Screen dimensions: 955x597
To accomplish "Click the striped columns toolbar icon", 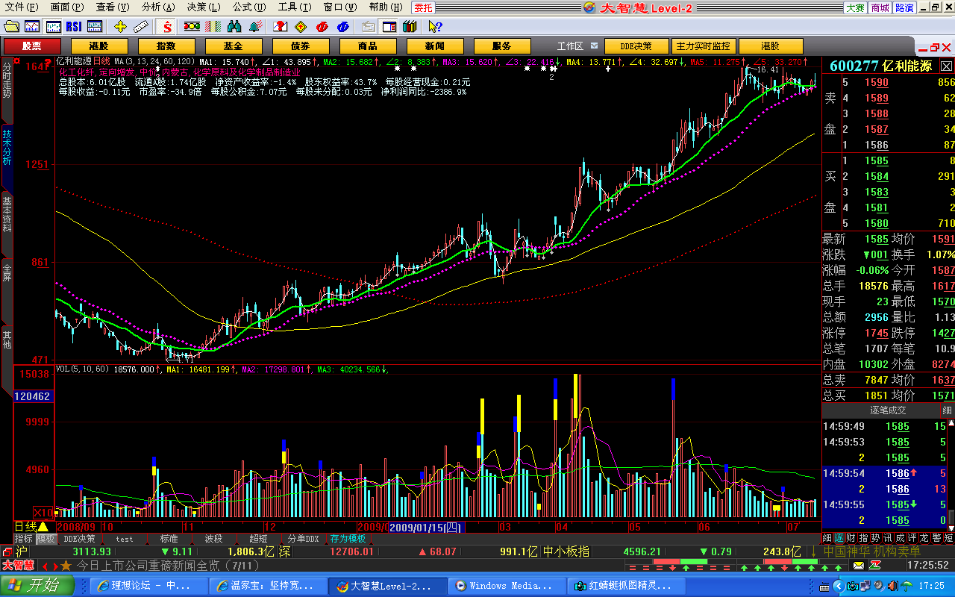I will click(x=213, y=26).
